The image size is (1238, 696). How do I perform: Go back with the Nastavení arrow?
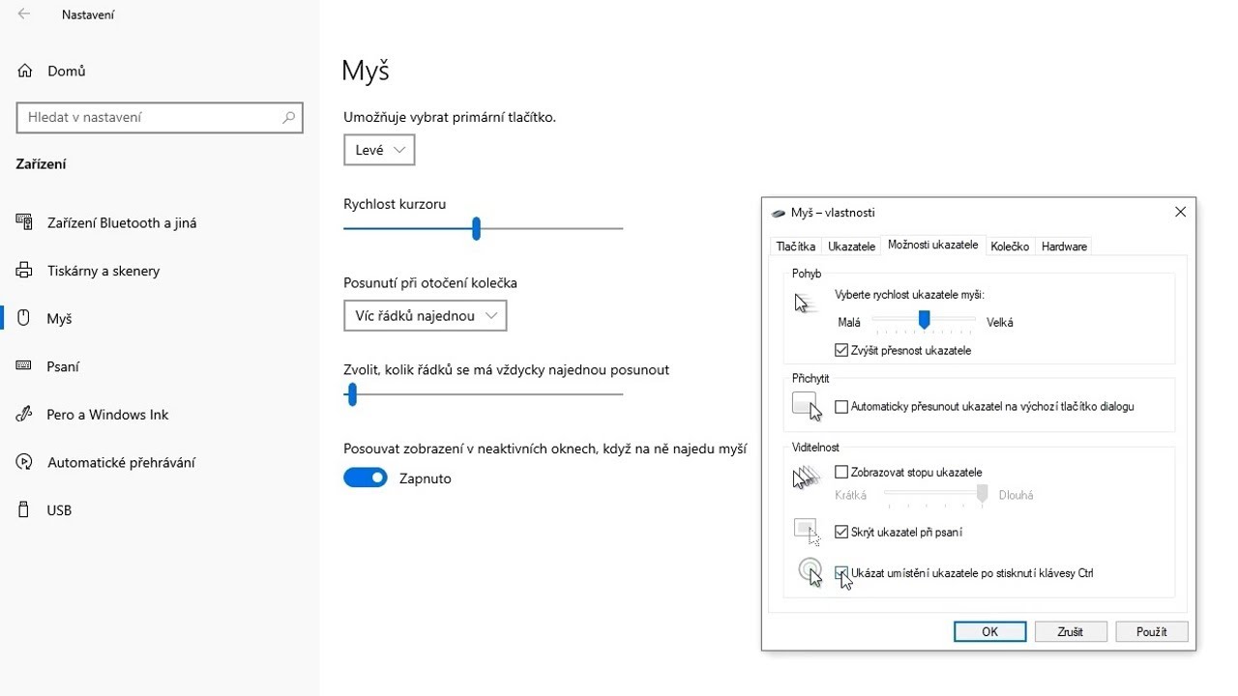click(x=24, y=14)
